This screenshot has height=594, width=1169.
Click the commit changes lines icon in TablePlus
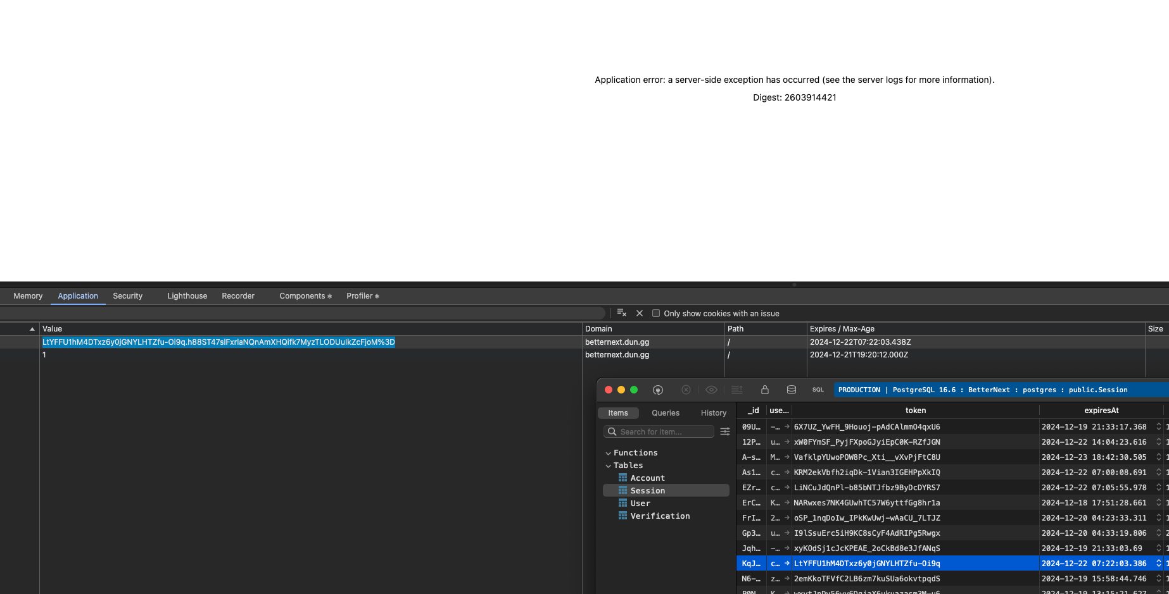[x=737, y=390]
